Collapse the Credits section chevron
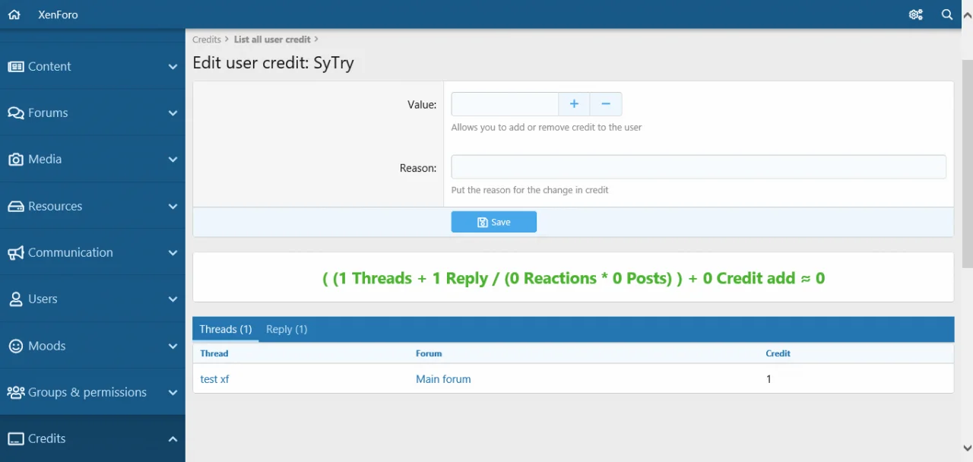Screen dimensions: 973x462 tap(173, 439)
